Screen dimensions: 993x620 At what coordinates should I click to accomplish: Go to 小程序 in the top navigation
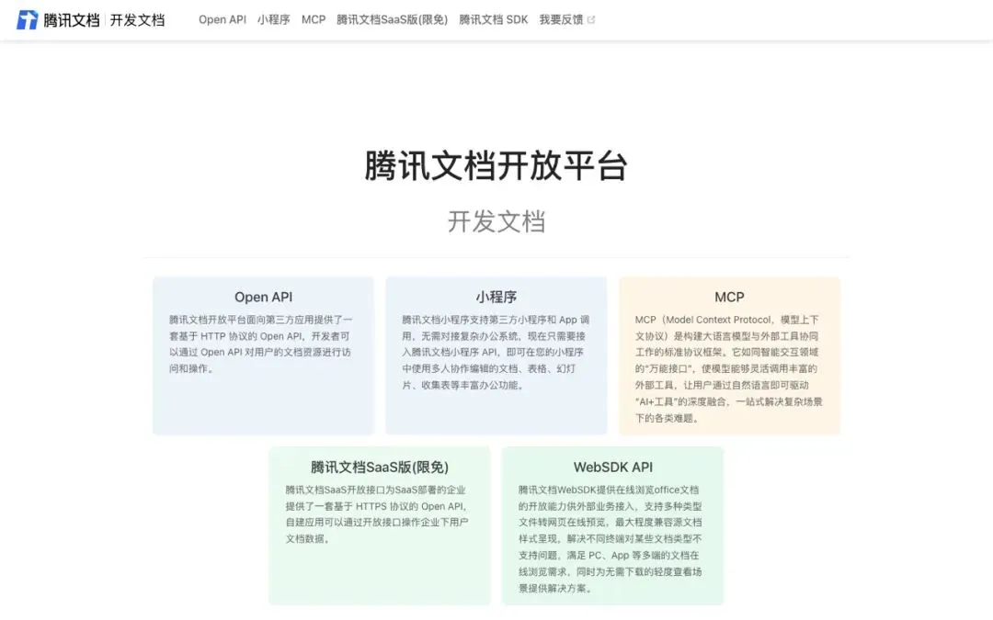(x=274, y=19)
